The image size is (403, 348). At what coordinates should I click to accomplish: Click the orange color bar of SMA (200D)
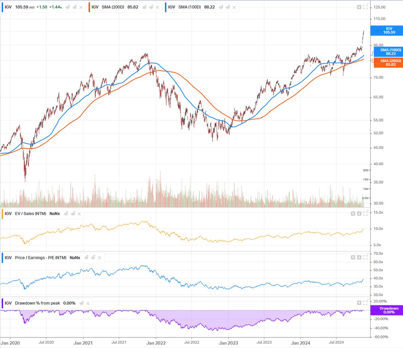click(89, 7)
